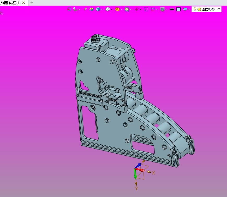The image size is (227, 197).
Task: Open the orange mesh icon dropdown
Action: (121, 9)
